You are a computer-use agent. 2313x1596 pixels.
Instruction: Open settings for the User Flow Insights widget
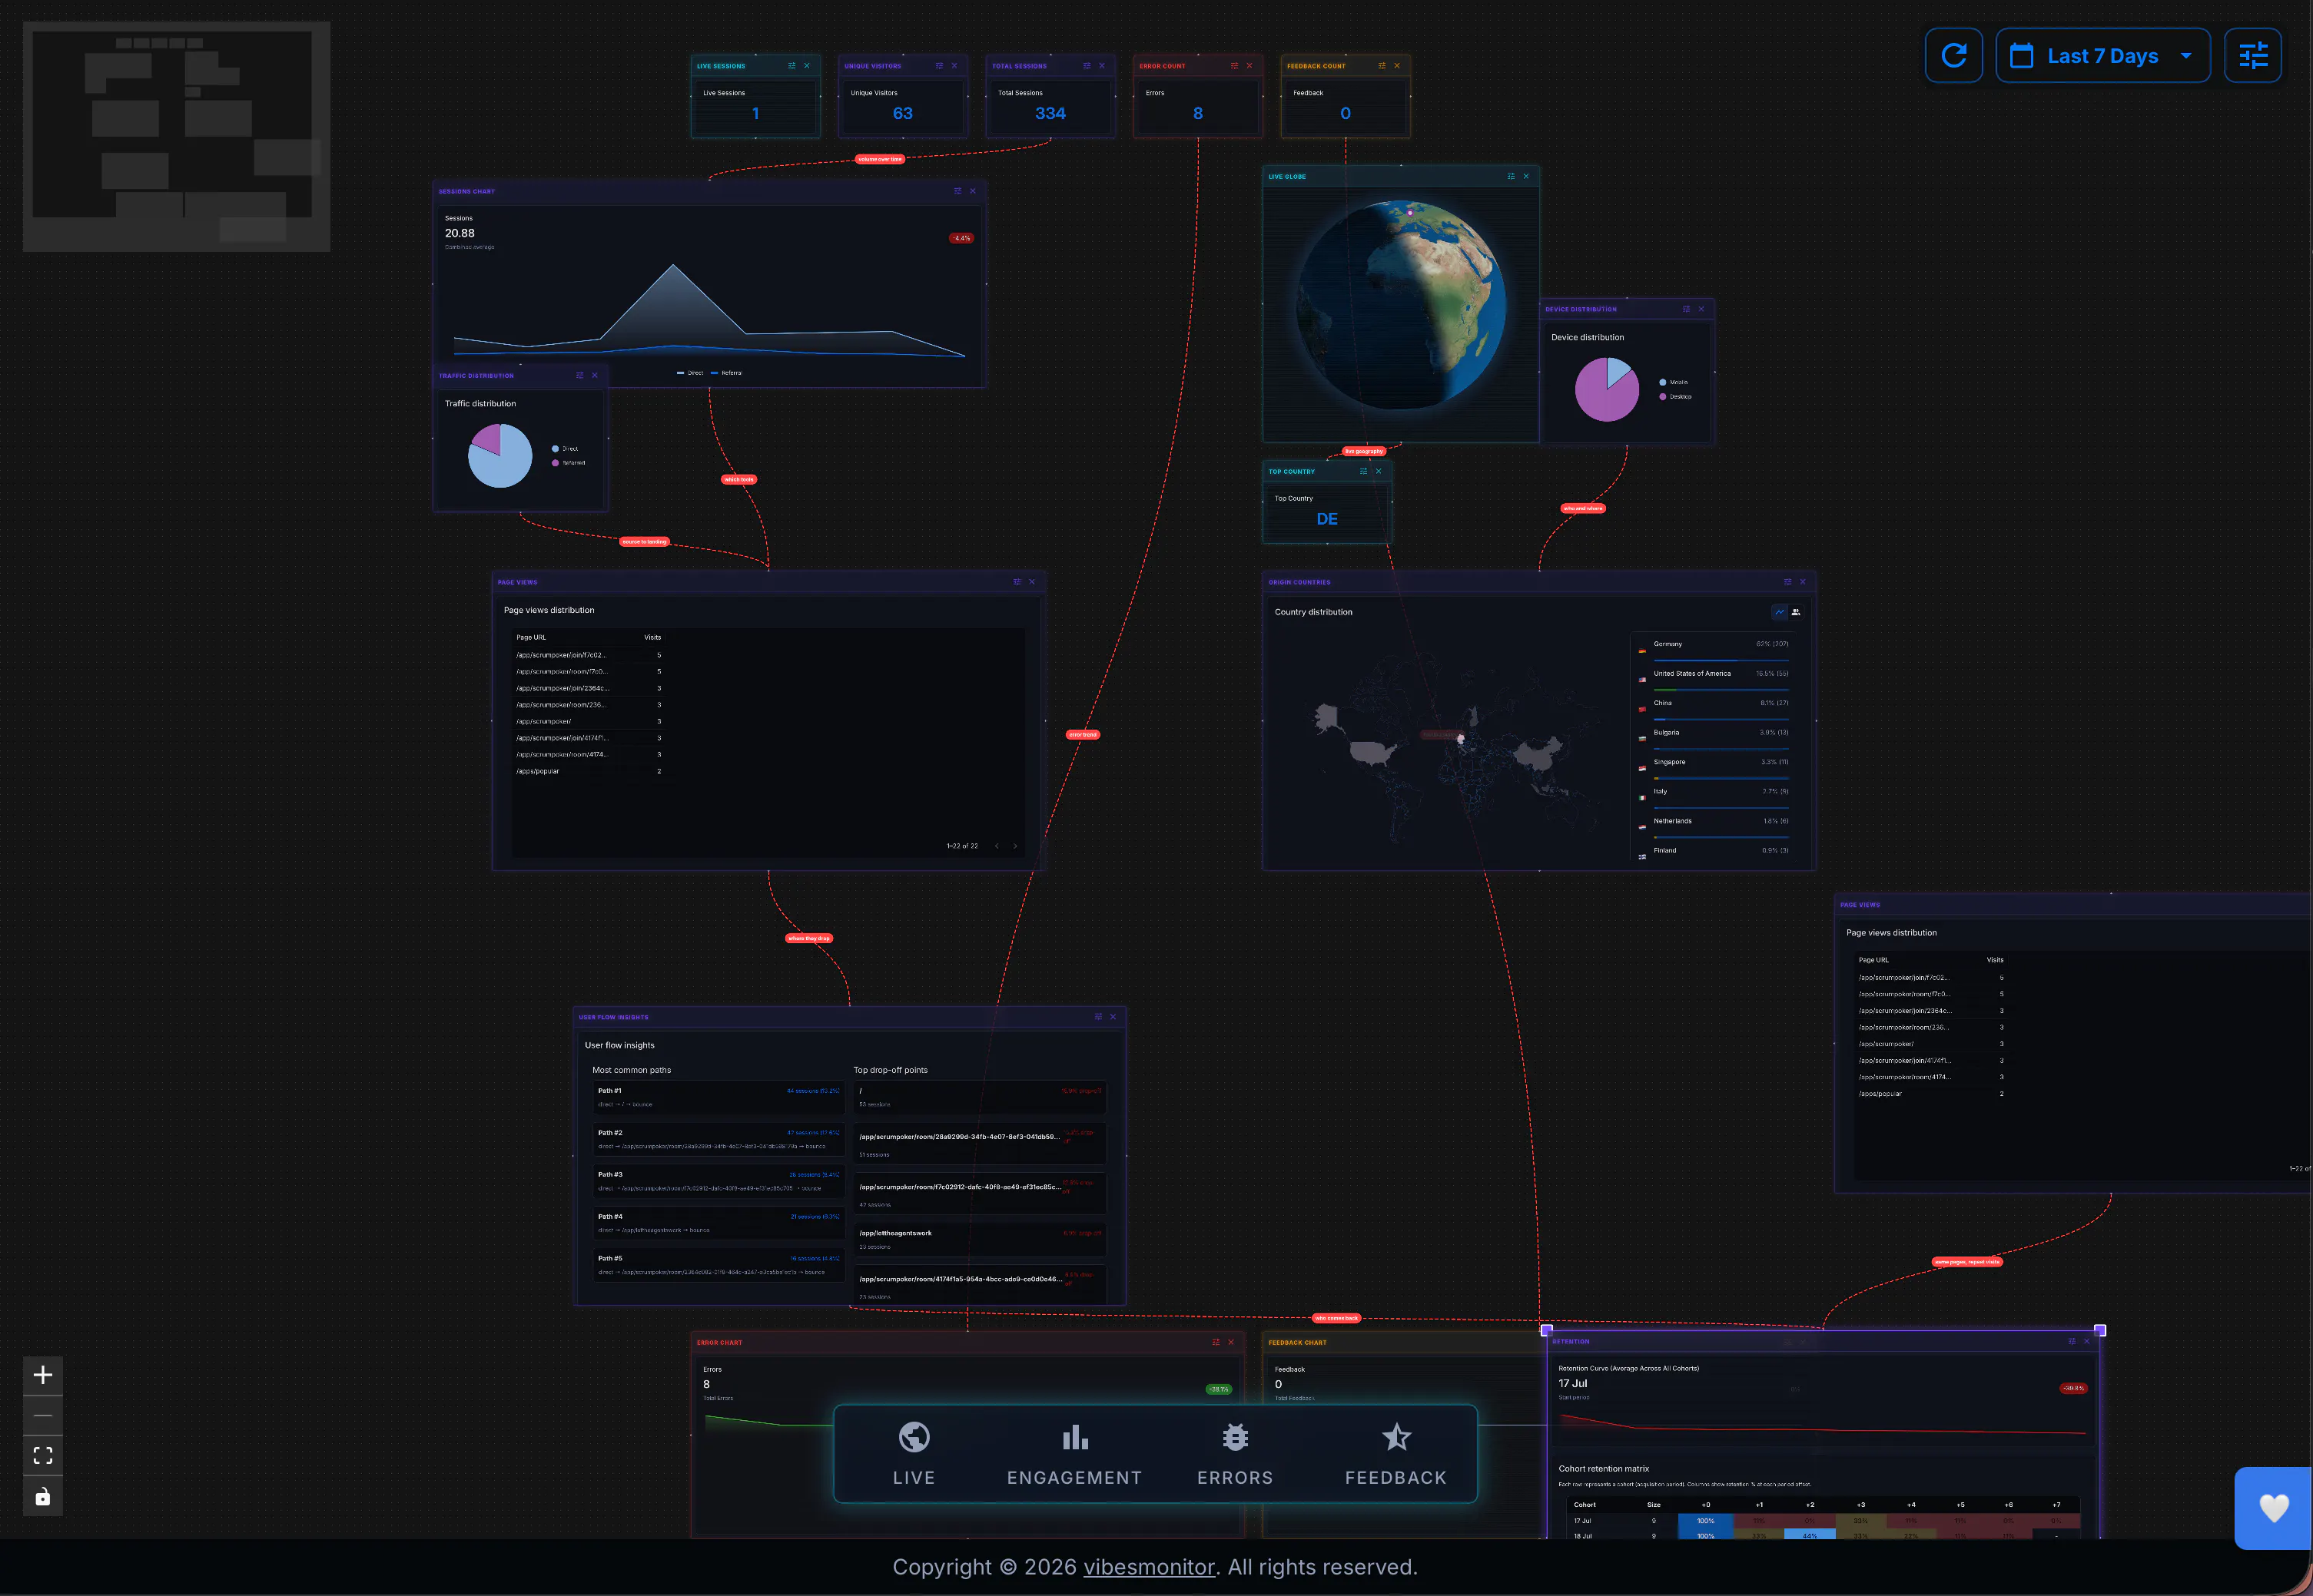click(1097, 1017)
